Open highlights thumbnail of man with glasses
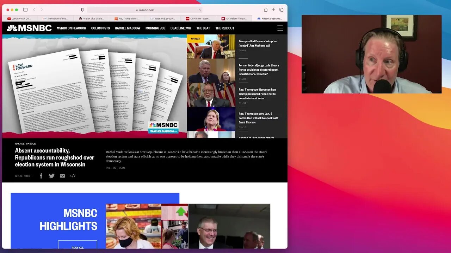 [229, 226]
